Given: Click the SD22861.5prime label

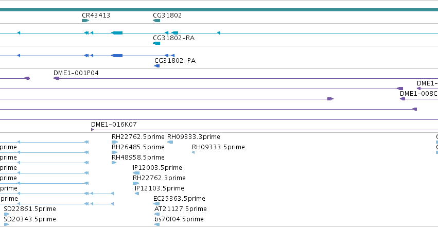Looking at the screenshot, I should tap(30, 209).
